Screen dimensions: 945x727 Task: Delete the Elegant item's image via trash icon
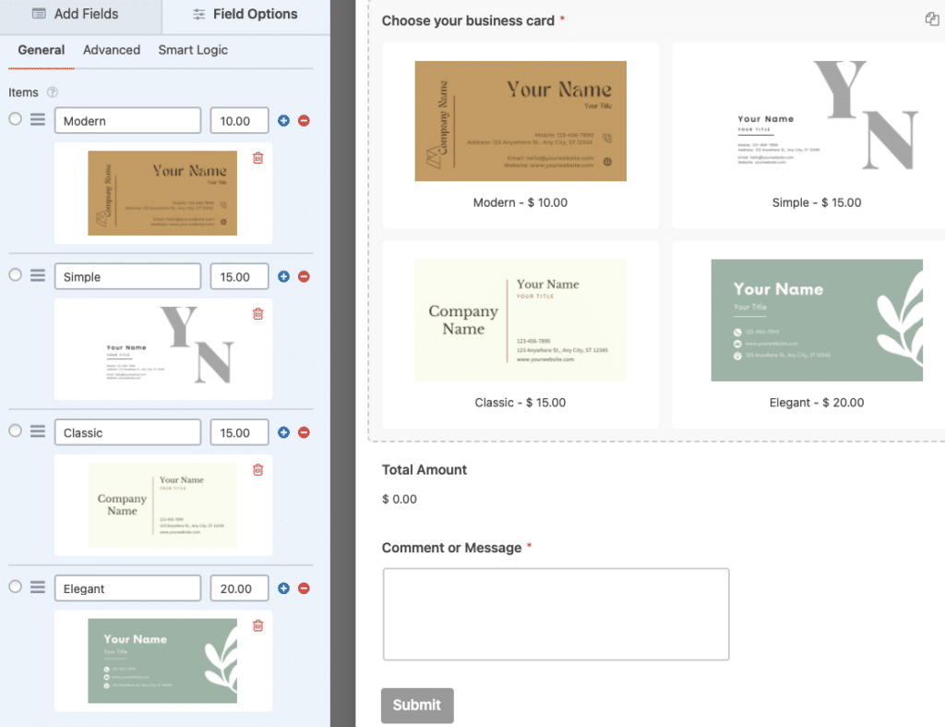pyautogui.click(x=258, y=626)
